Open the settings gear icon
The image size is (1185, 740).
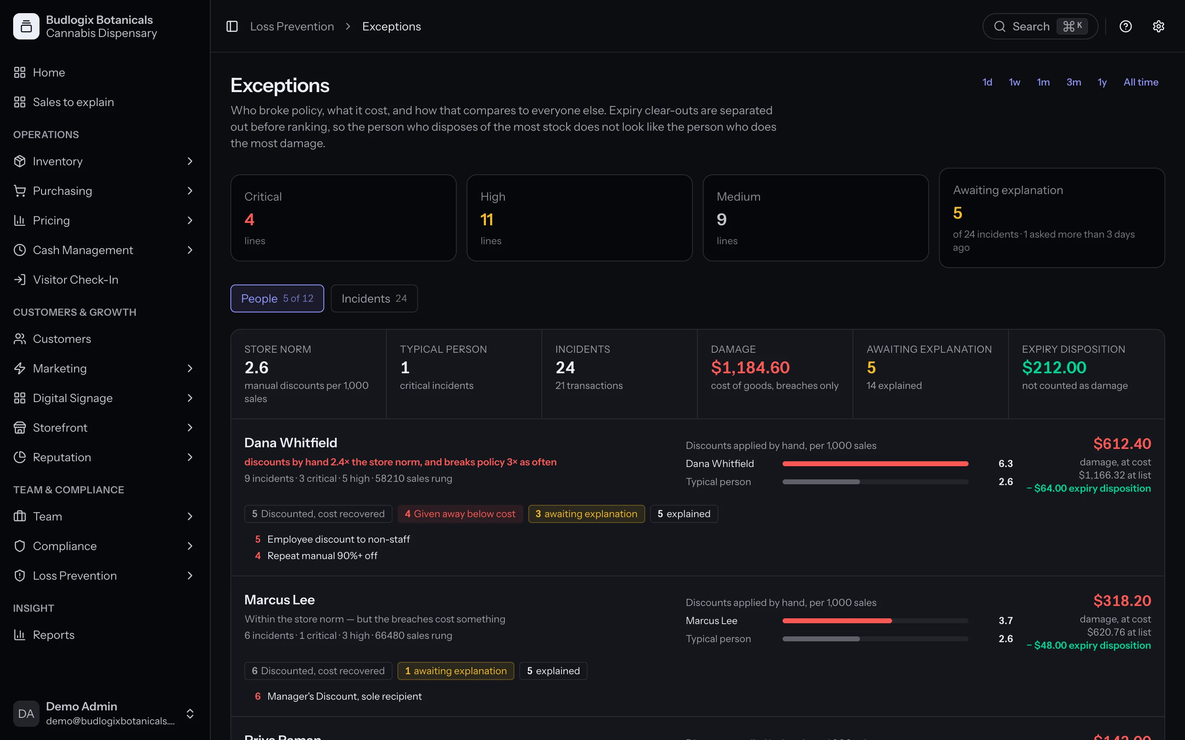1159,26
